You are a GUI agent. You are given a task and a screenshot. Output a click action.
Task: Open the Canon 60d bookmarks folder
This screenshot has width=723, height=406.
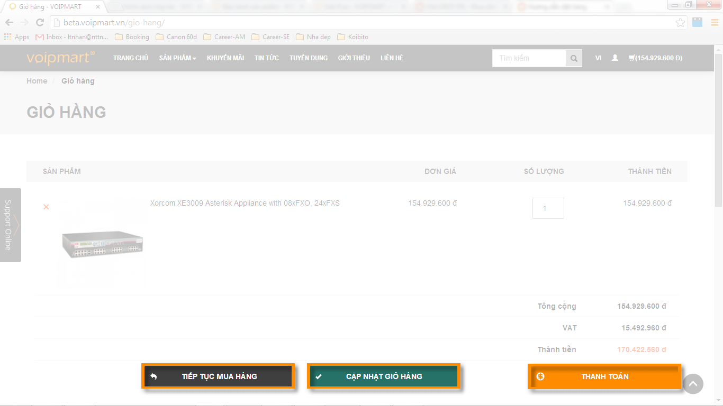176,37
